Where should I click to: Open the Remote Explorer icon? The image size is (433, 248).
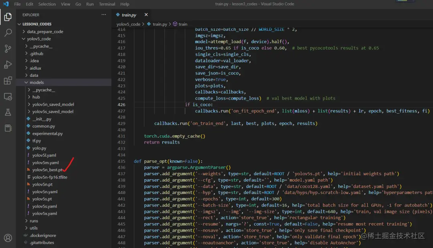8,96
